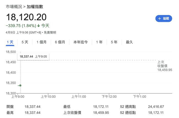Click the 18,337.44 上午9:05 chart tooltip
Image resolution: width=179 pixels, height=118 pixels.
[33, 57]
